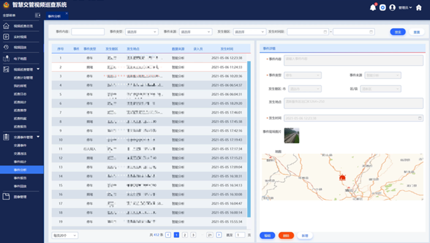Click the home icon beside 视频巡查总览

tap(6, 26)
